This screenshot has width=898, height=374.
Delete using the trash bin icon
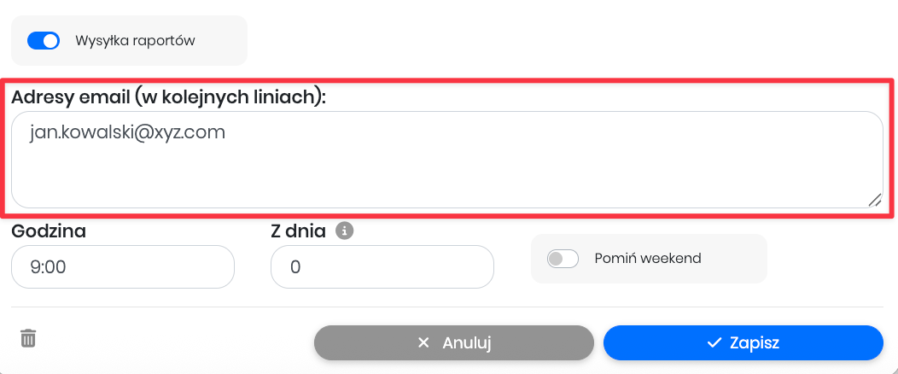click(28, 338)
